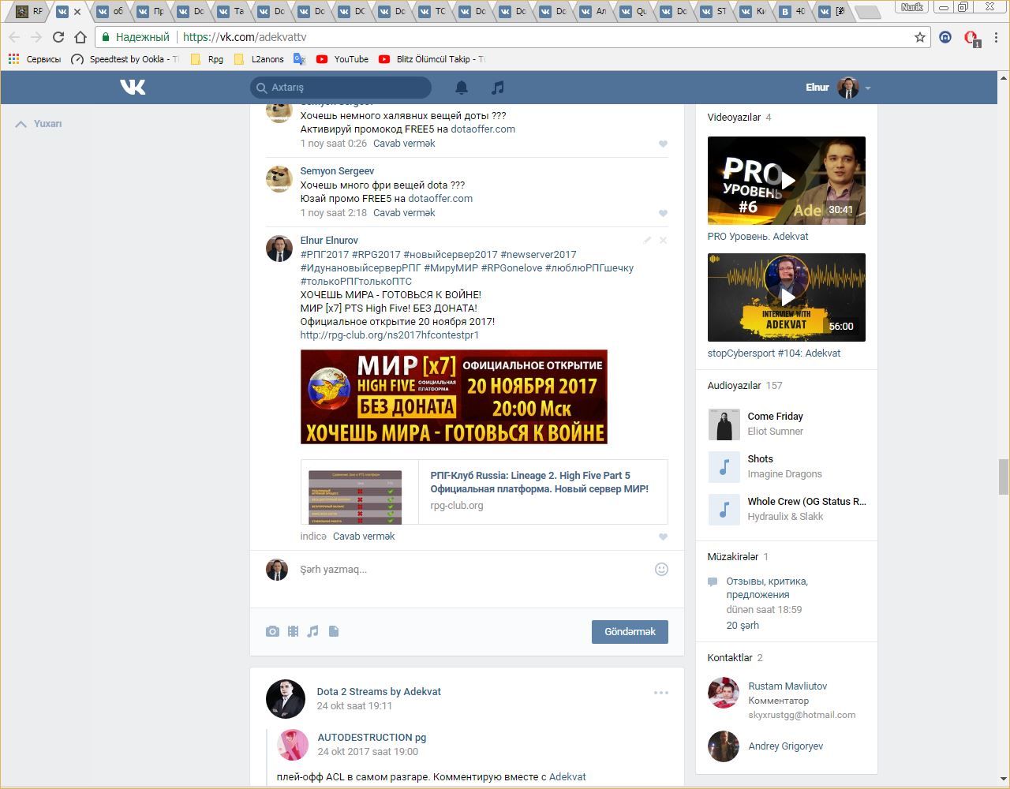Reply to Semyon's 2:18 comment Cavab vermək
Image resolution: width=1010 pixels, height=789 pixels.
pyautogui.click(x=404, y=212)
